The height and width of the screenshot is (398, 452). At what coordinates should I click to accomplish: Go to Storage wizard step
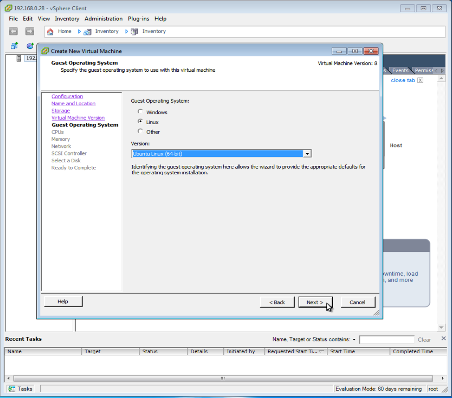click(61, 111)
